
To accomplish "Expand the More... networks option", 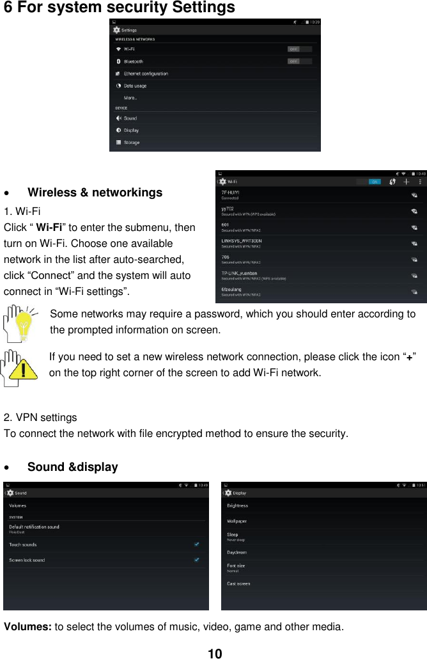I will pos(215,98).
